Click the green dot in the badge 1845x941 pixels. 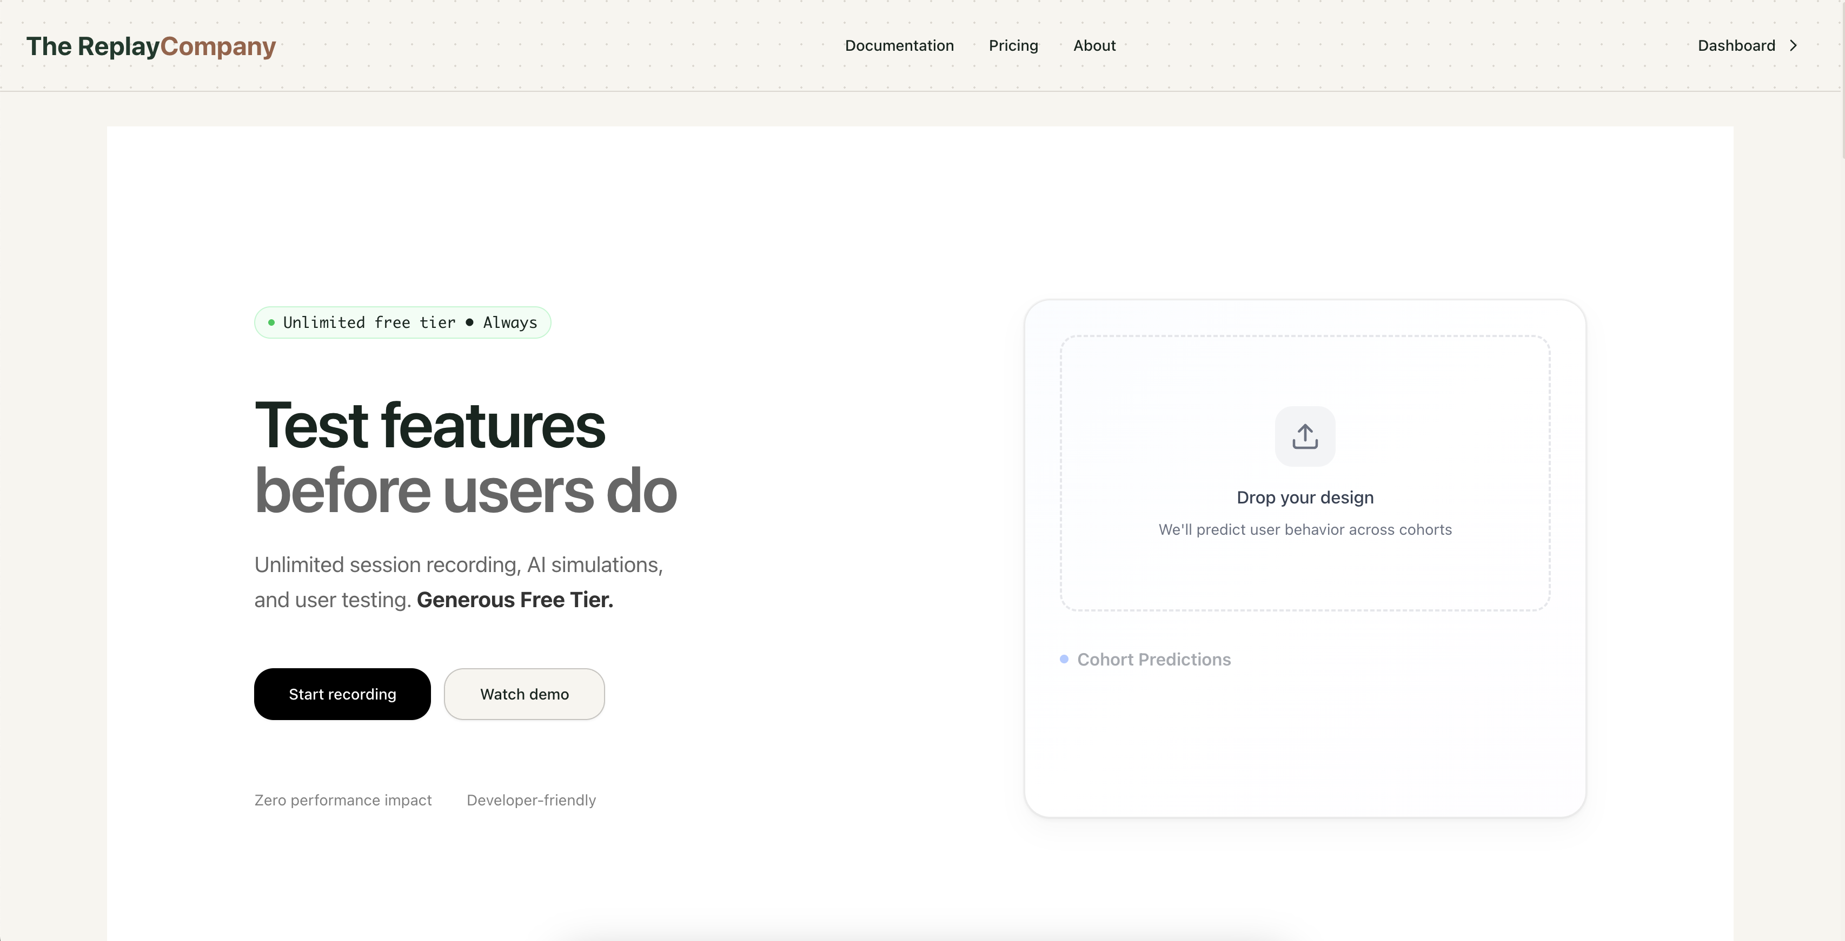click(271, 322)
